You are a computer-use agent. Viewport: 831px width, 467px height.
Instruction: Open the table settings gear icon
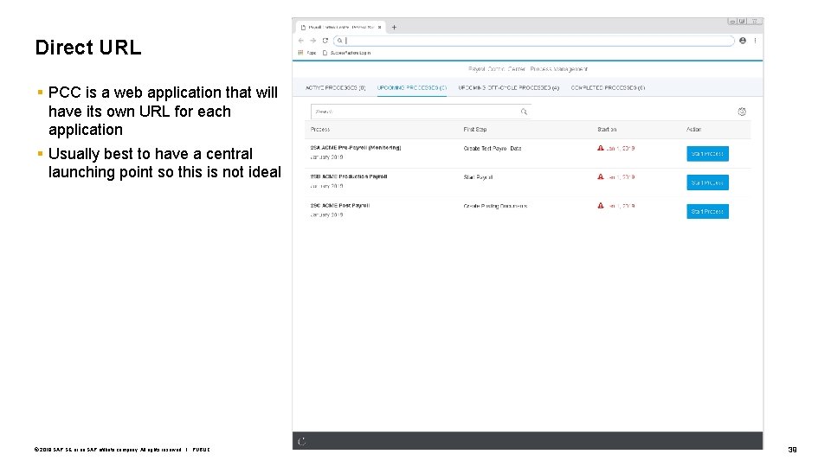(x=742, y=112)
